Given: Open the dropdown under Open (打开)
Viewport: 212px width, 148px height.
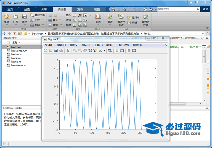Looking at the screenshot, I should (x=16, y=25).
